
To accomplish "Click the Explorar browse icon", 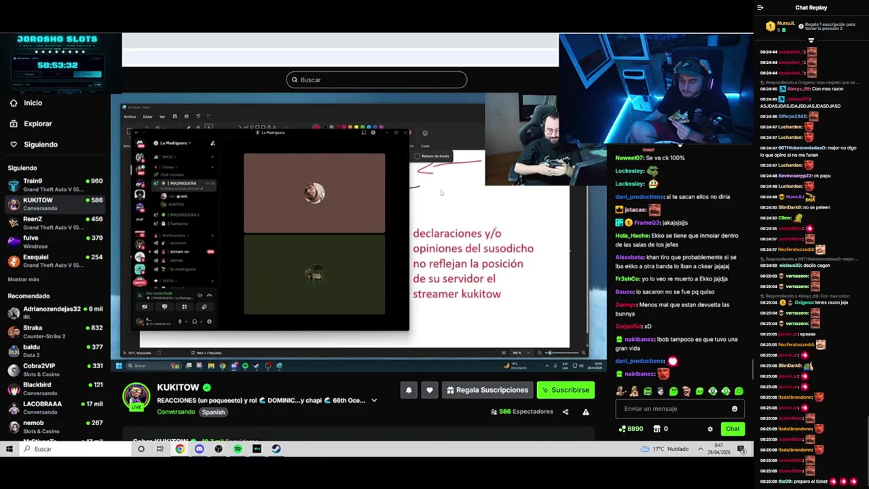I will click(x=14, y=124).
